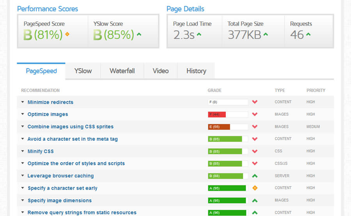351x216 pixels.
Task: Open the Leverage browser caching link
Action: click(61, 176)
